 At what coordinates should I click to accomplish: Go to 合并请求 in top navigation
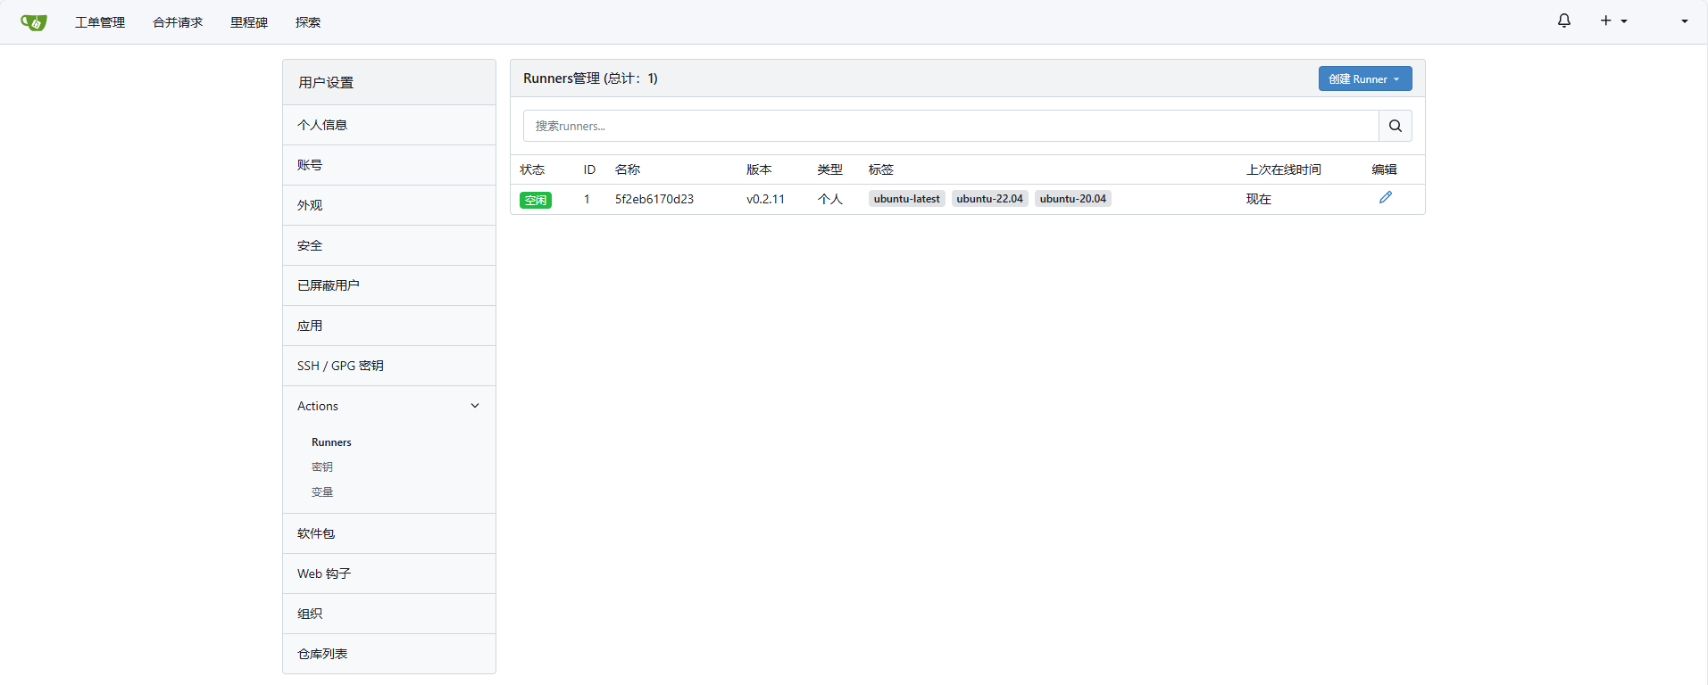tap(178, 22)
